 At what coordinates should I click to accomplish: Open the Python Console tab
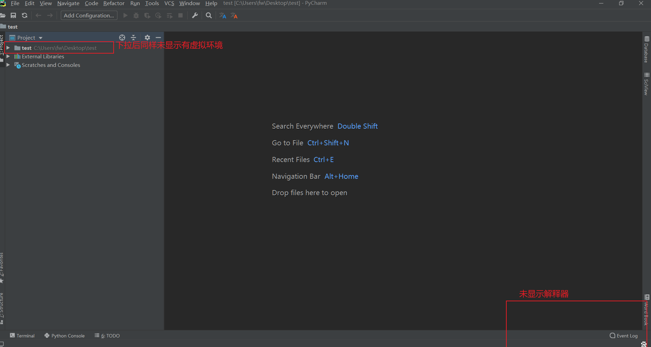[x=64, y=336]
